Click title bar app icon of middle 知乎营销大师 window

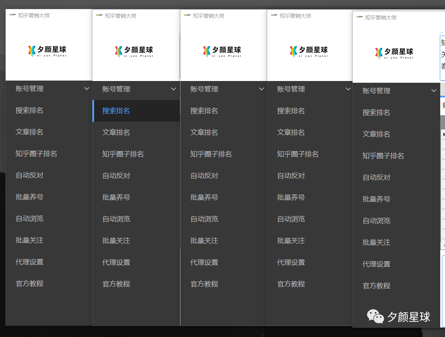coord(187,15)
